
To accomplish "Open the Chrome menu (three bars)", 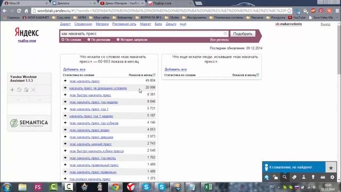I will [337, 11].
